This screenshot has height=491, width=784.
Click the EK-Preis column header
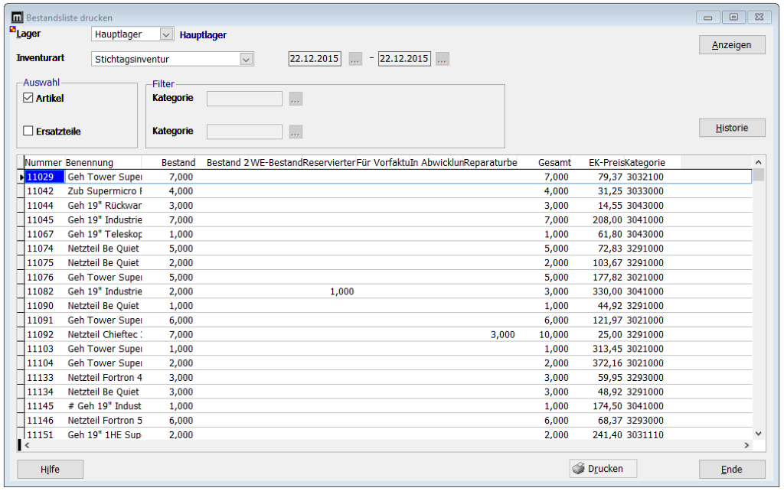(x=606, y=162)
